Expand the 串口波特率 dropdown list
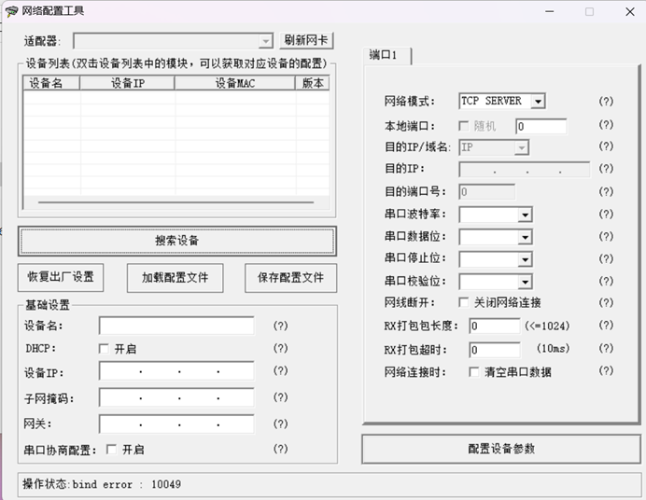Screen dimensions: 646x500 (x=526, y=215)
